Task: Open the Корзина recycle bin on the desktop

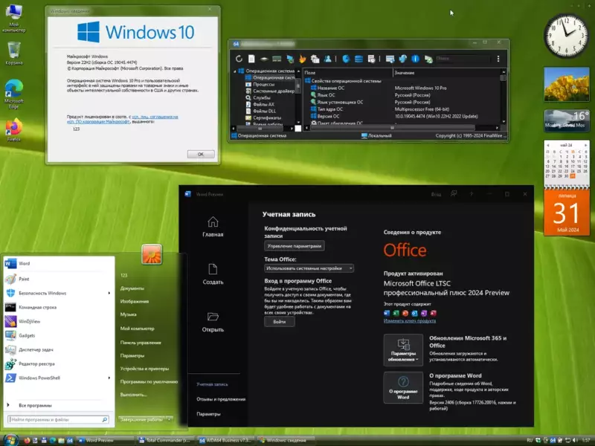Action: pyautogui.click(x=14, y=53)
